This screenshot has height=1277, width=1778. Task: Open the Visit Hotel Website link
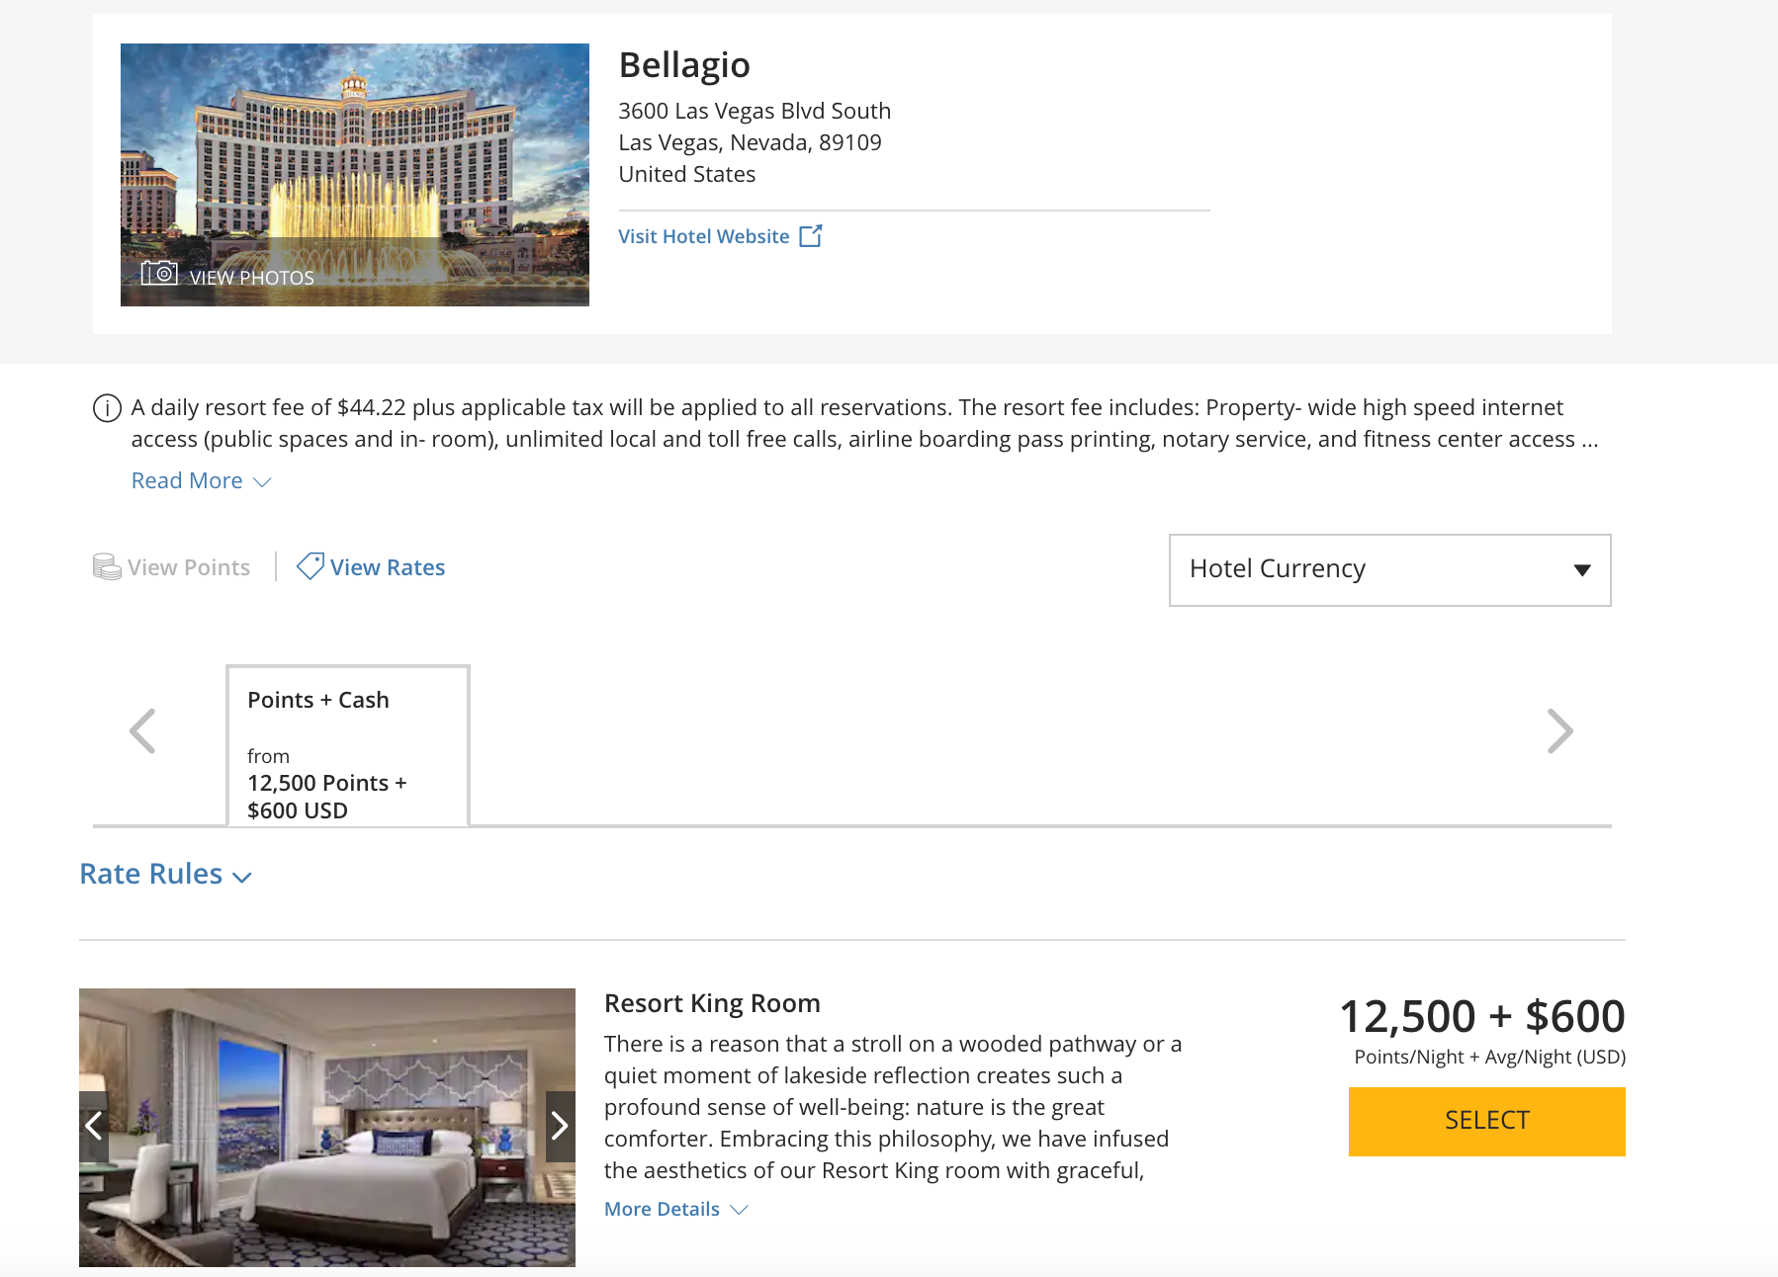point(703,236)
